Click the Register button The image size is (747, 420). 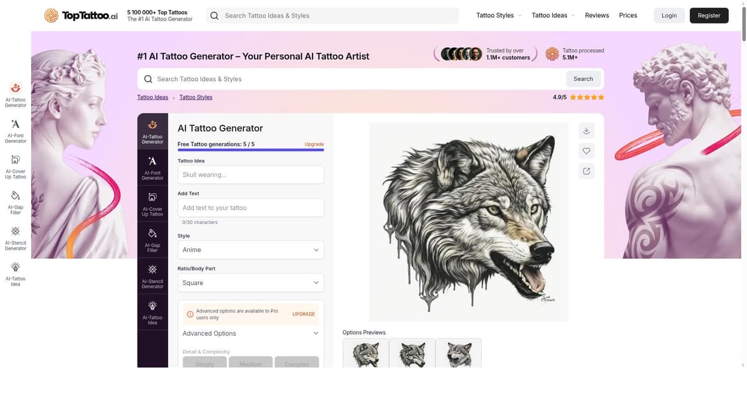click(708, 16)
